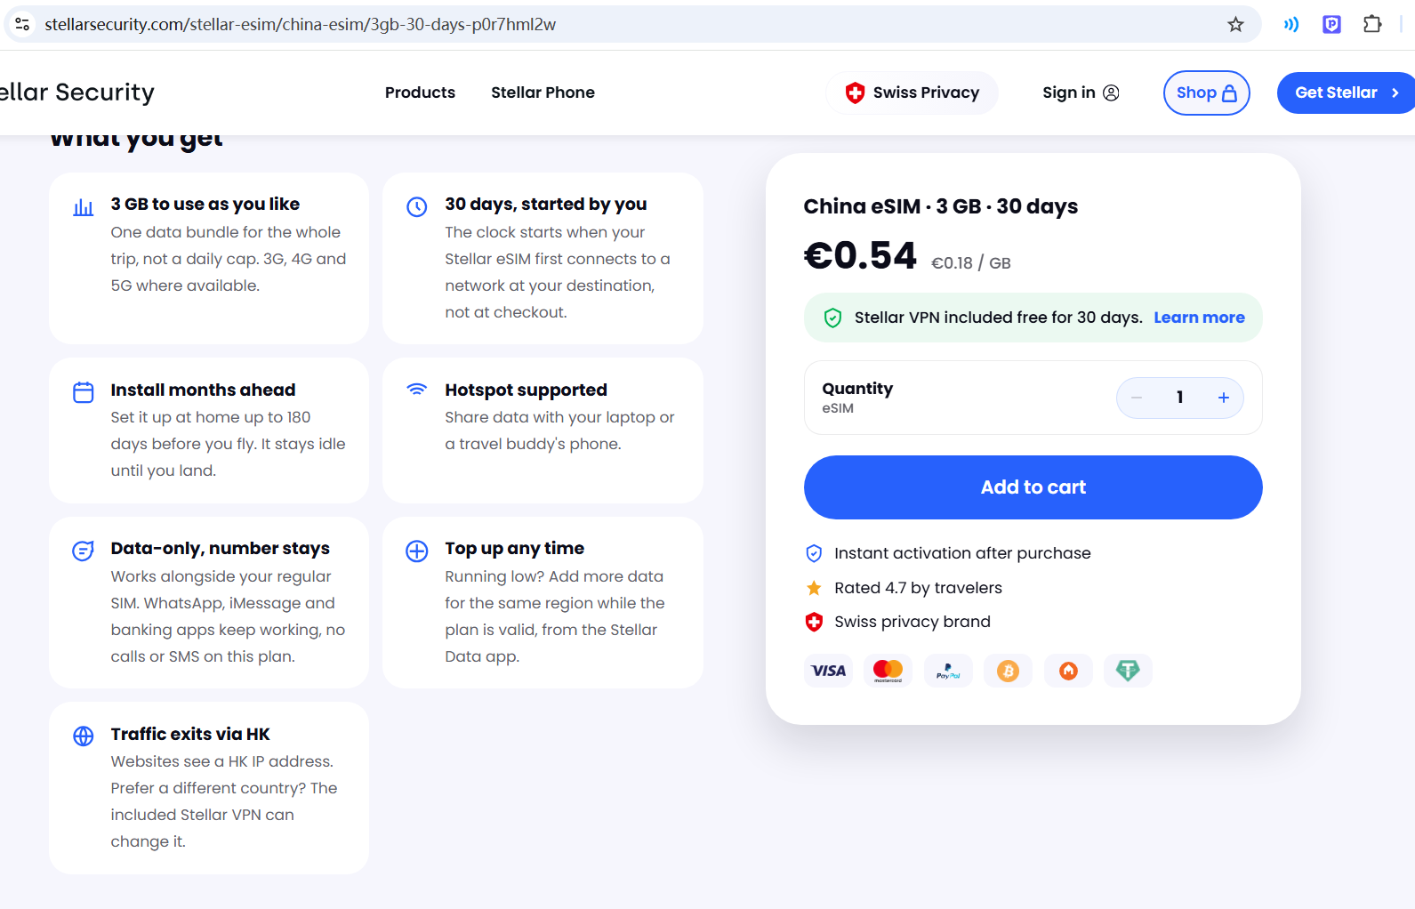Click the €0.54 price
The height and width of the screenshot is (909, 1415).
860,256
